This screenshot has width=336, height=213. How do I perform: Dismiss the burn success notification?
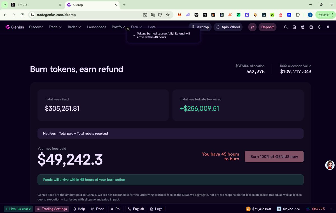[x=128, y=29]
